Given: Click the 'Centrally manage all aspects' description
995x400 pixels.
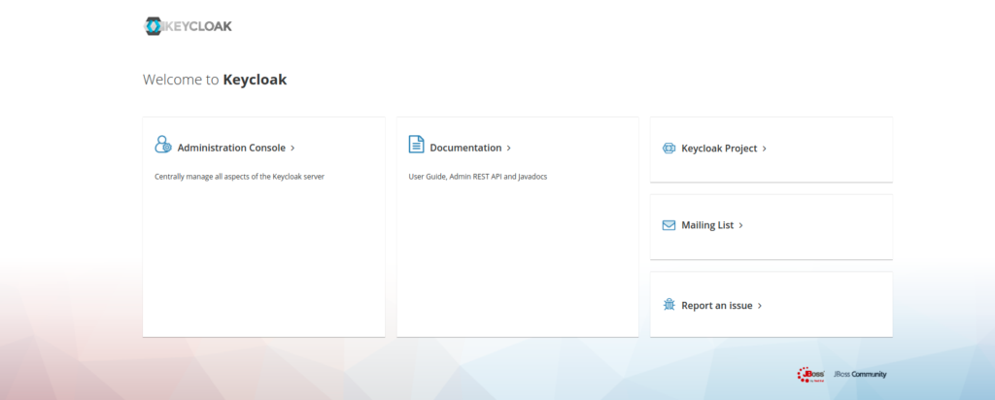Looking at the screenshot, I should (x=239, y=177).
